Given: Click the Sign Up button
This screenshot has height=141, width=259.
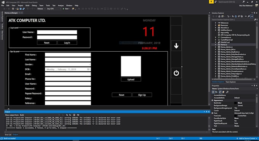Looking at the screenshot, I should coord(142,95).
